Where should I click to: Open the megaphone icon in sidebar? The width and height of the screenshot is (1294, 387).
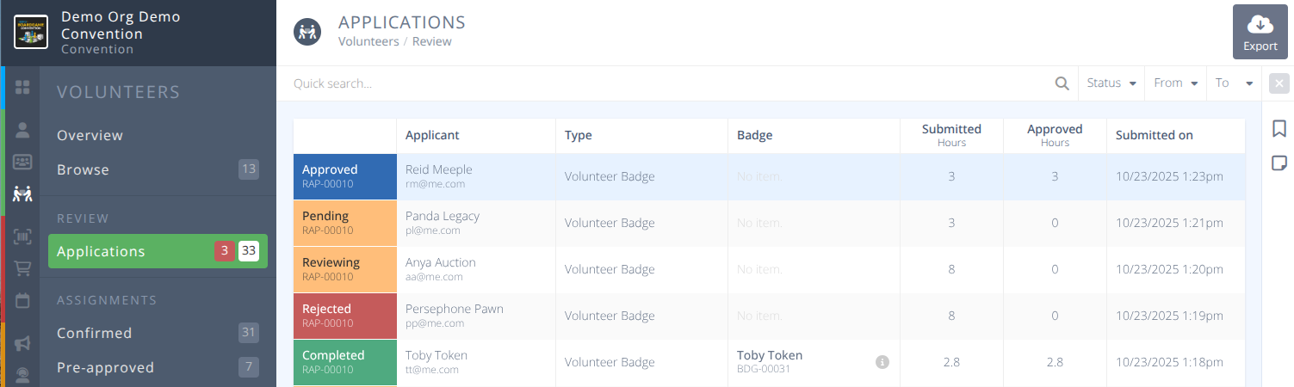(x=22, y=343)
